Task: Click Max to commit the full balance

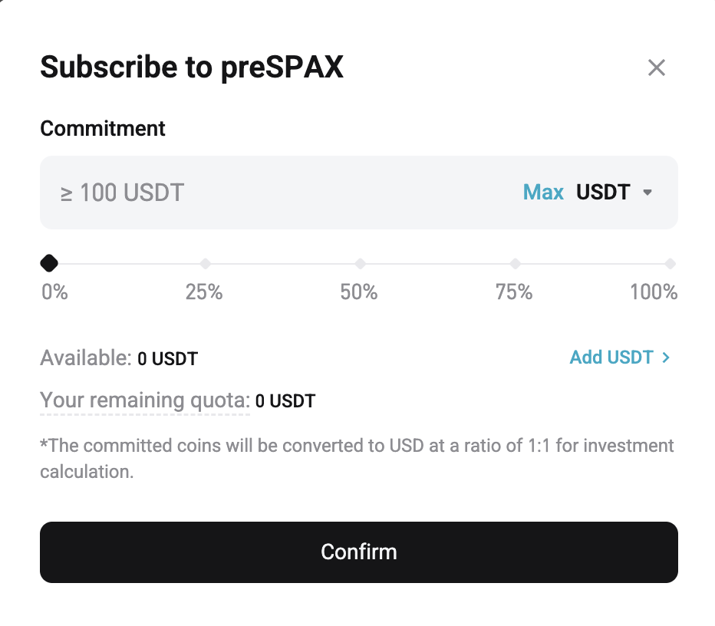Action: [x=543, y=193]
